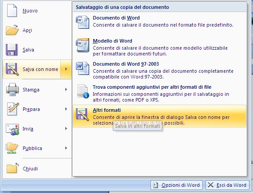Expand the Stampa submenu arrow
The height and width of the screenshot is (193, 253).
tap(66, 89)
